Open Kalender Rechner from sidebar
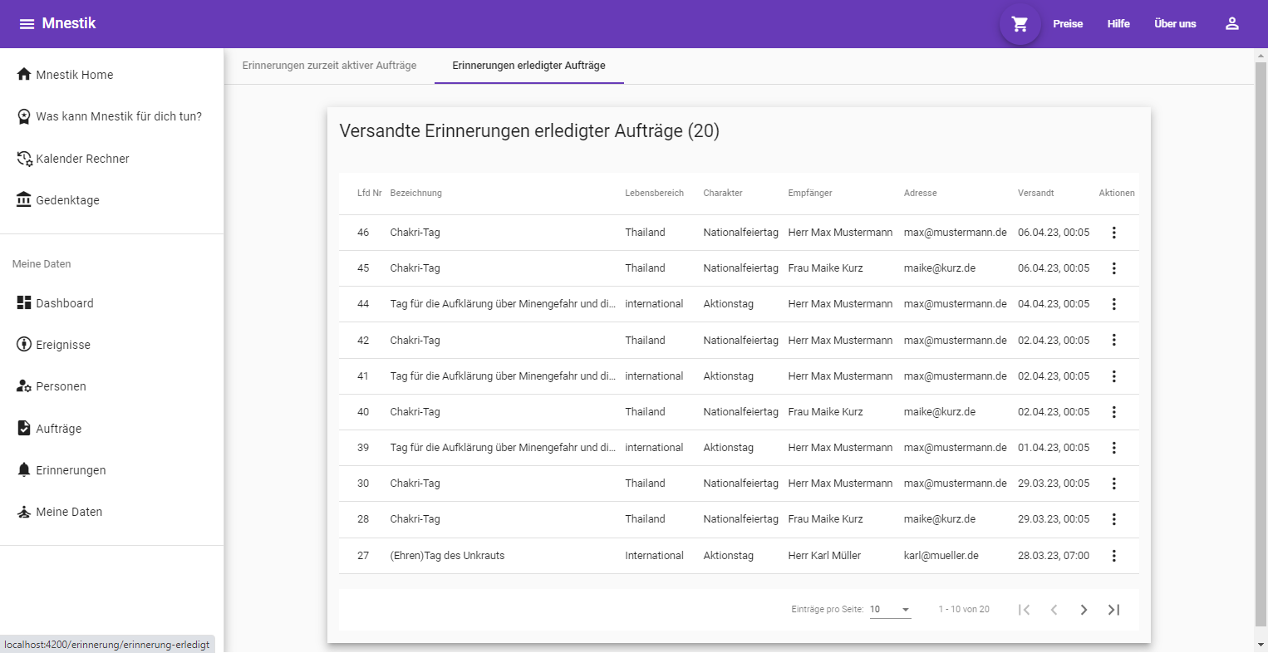 pos(81,159)
